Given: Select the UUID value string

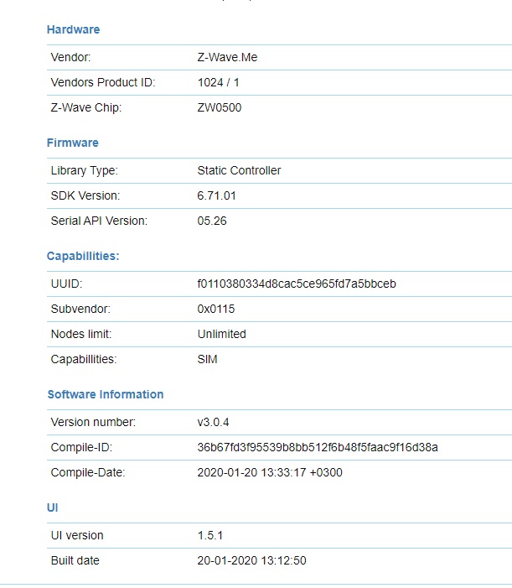Looking at the screenshot, I should pos(297,284).
